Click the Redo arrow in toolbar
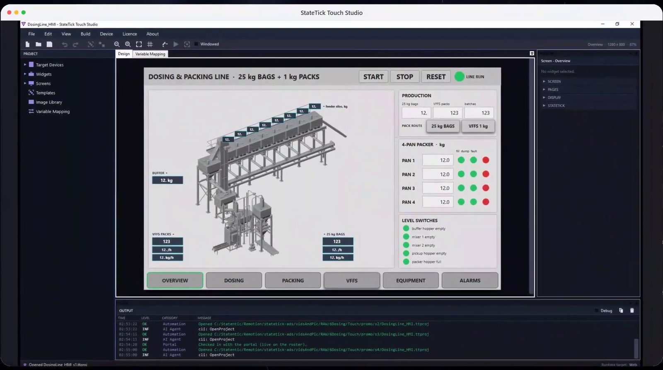The height and width of the screenshot is (370, 663). tap(75, 44)
